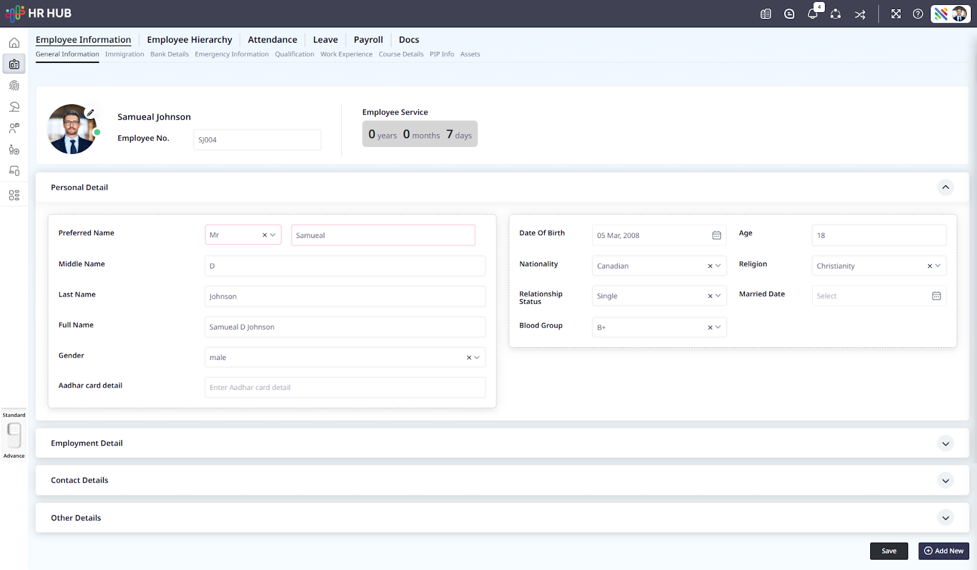Image resolution: width=977 pixels, height=570 pixels.
Task: Open the Nationality dropdown
Action: coord(718,266)
